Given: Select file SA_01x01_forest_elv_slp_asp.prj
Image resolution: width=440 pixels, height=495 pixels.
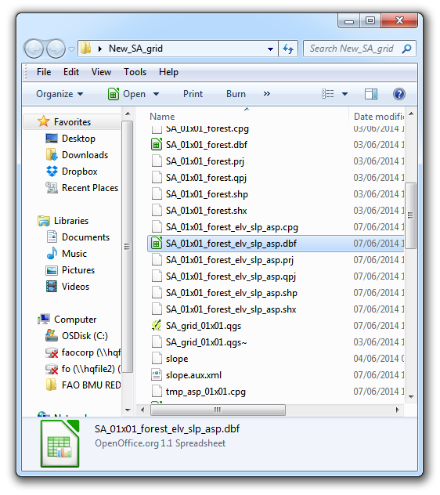Looking at the screenshot, I should click(229, 260).
